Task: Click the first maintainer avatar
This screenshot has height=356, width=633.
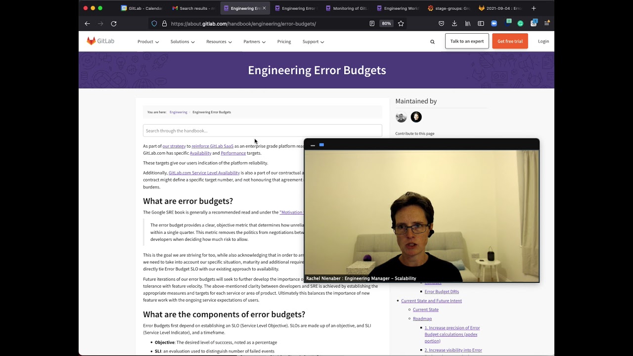Action: 401,117
